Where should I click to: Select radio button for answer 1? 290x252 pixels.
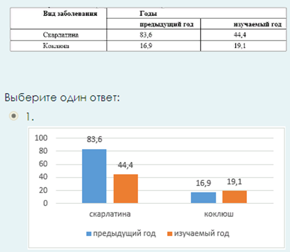click(x=14, y=116)
